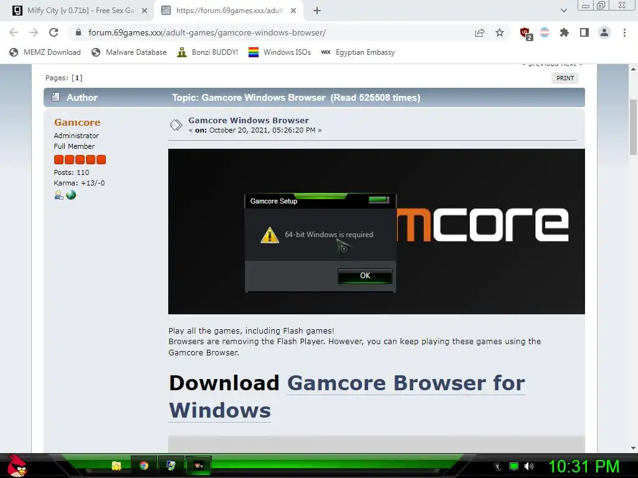Viewport: 638px width, 478px height.
Task: Click the browser forward arrow
Action: pyautogui.click(x=34, y=32)
